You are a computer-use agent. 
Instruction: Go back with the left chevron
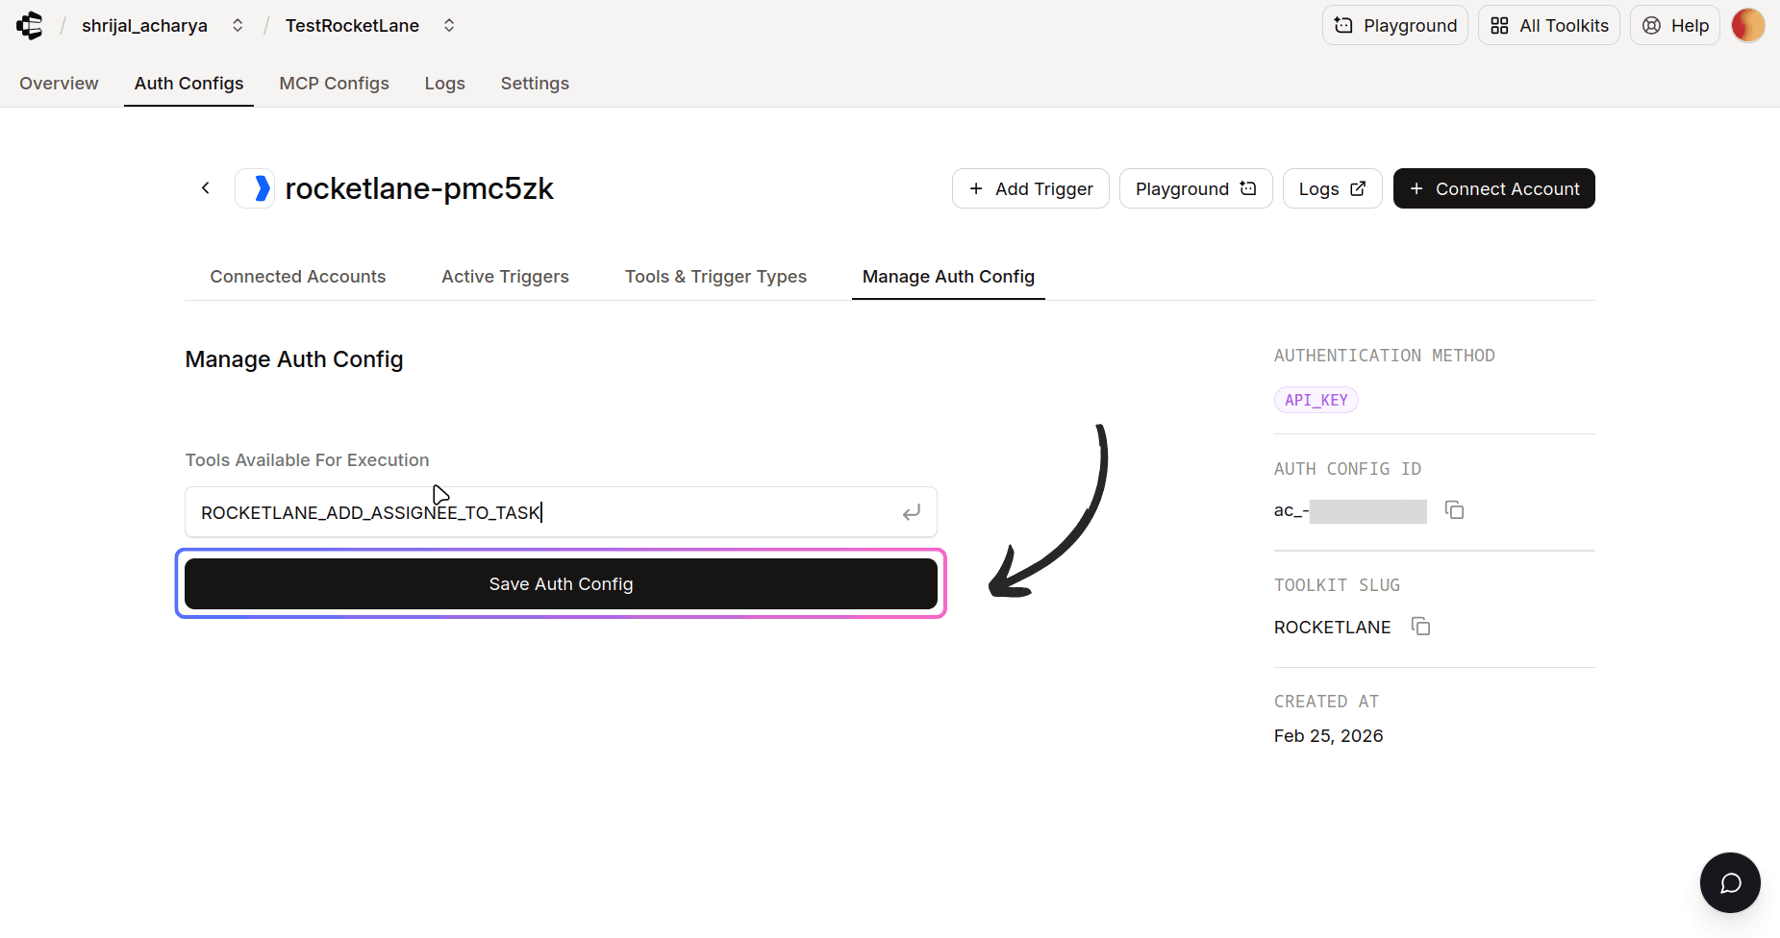pyautogui.click(x=205, y=188)
